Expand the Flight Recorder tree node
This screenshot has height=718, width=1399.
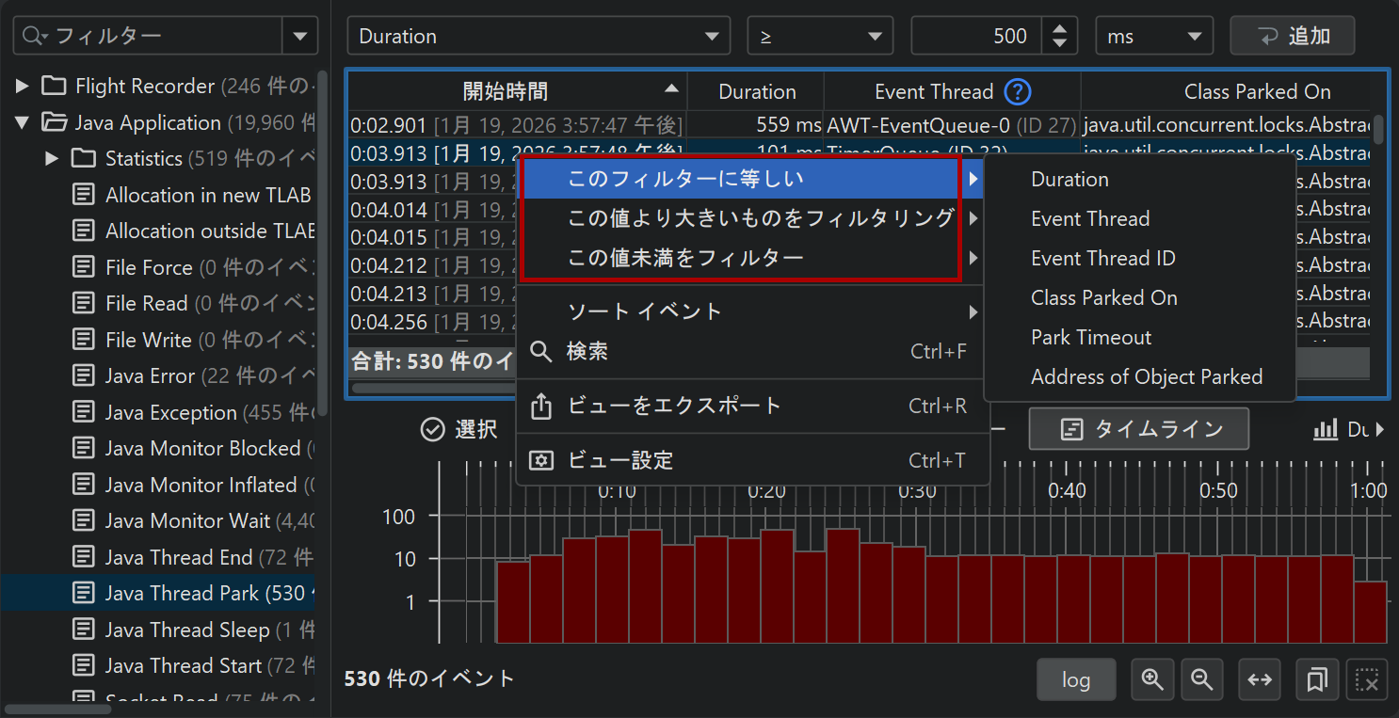click(23, 87)
